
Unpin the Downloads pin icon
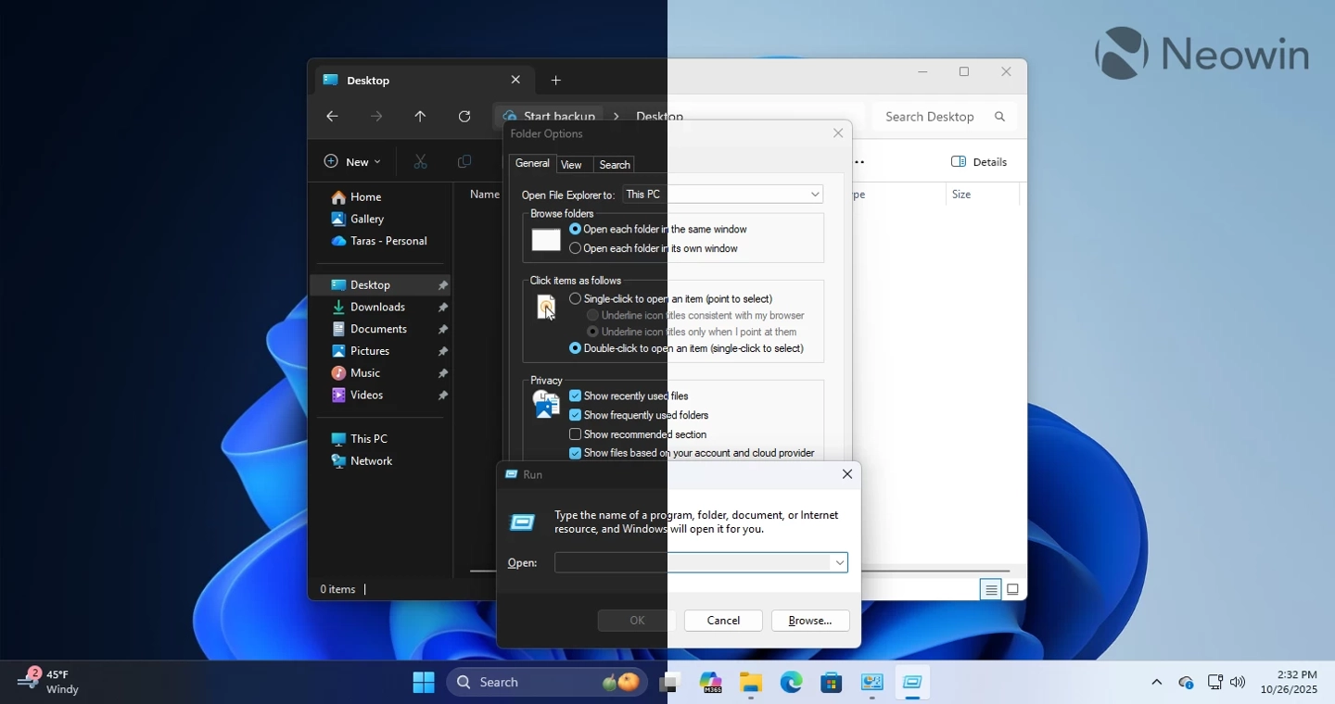443,307
